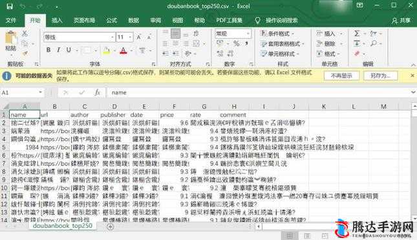This screenshot has height=240, width=417.
Task: Open the font color dropdown arrow
Action: pos(131,50)
